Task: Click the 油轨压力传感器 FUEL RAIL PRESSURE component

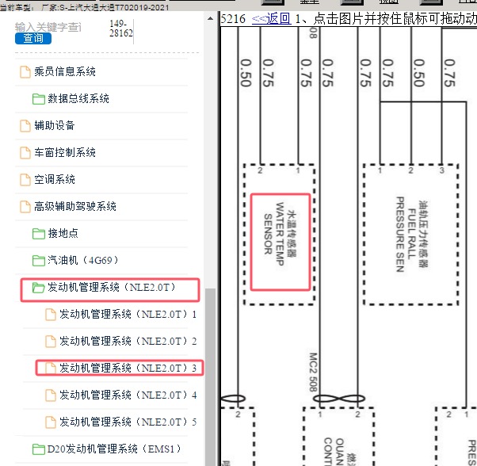Action: tap(411, 235)
